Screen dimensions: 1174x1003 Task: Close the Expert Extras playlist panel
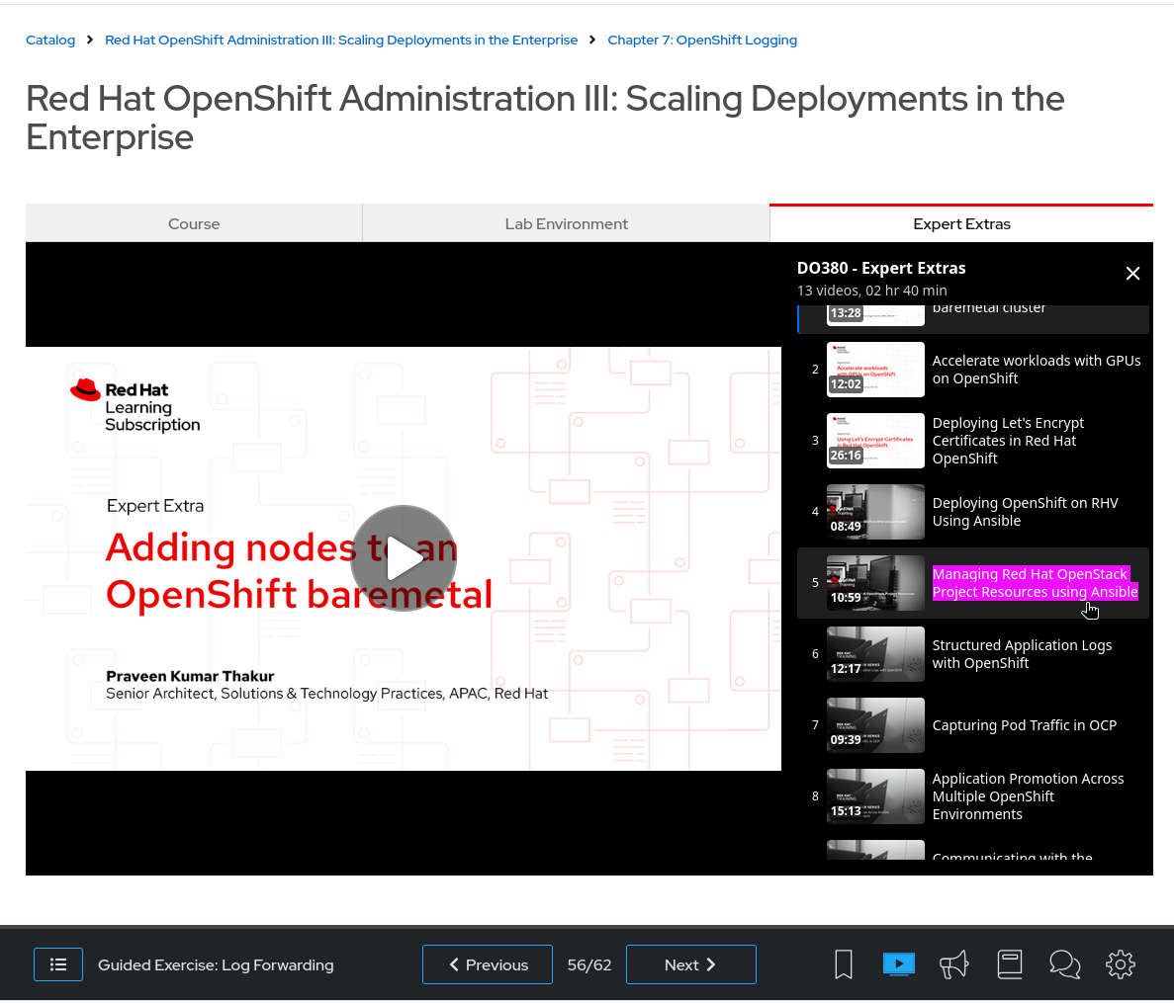pos(1132,274)
